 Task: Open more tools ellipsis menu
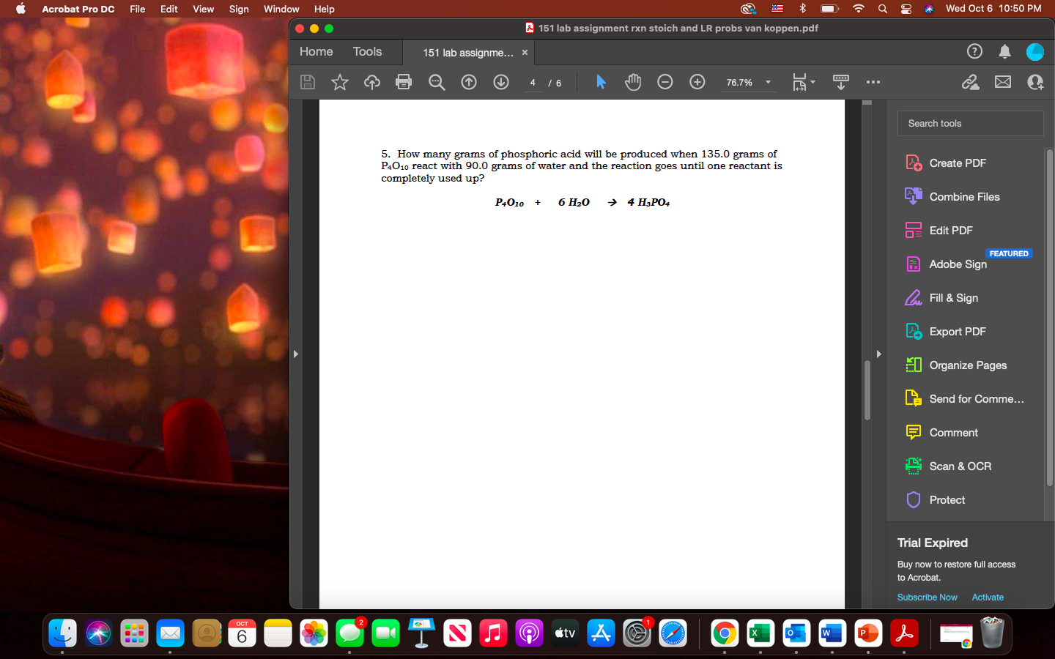click(873, 82)
